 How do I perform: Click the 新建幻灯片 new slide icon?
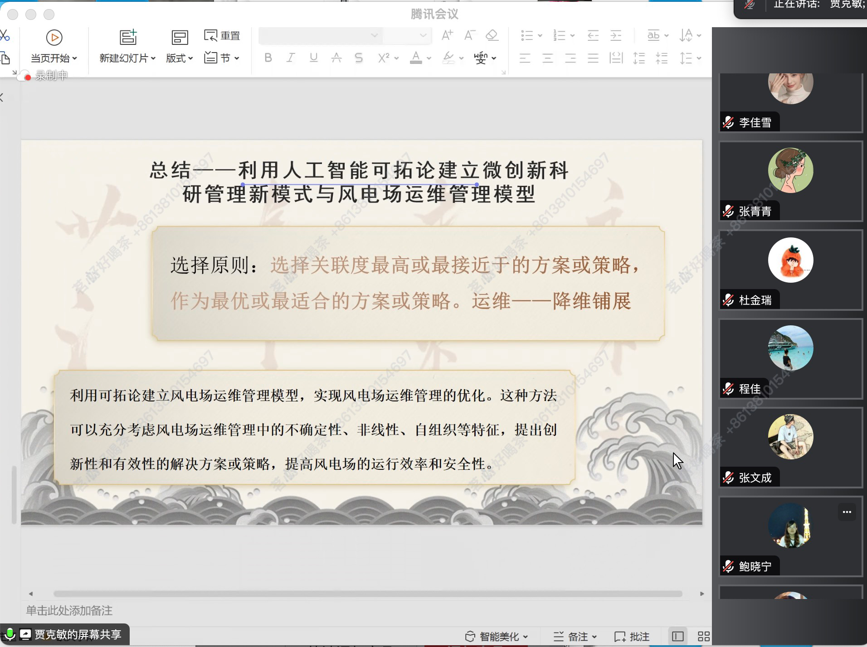coord(128,37)
